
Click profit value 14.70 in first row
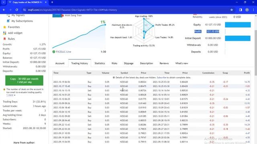click(x=247, y=82)
